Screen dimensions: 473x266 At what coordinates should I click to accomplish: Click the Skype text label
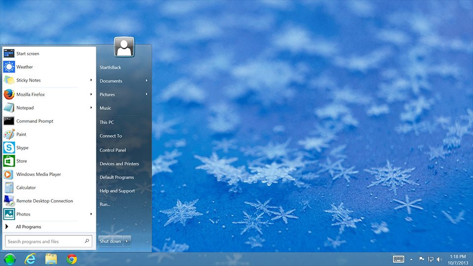tap(22, 147)
